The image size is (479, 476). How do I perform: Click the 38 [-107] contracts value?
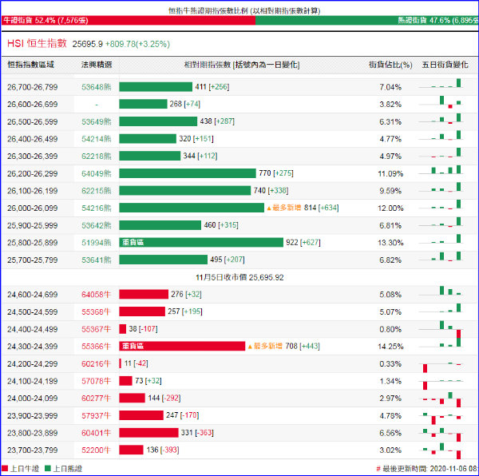[x=143, y=329]
